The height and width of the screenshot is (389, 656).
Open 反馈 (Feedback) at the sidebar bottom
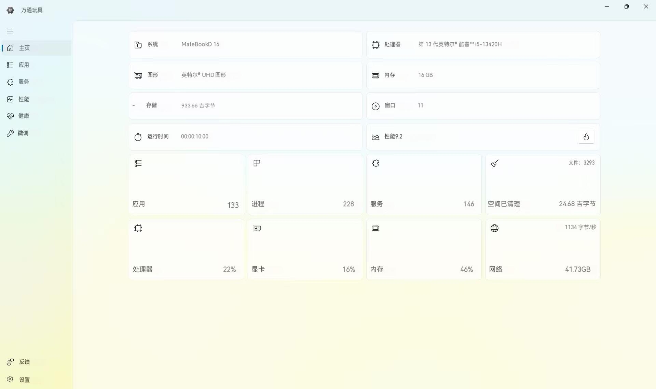(x=24, y=362)
